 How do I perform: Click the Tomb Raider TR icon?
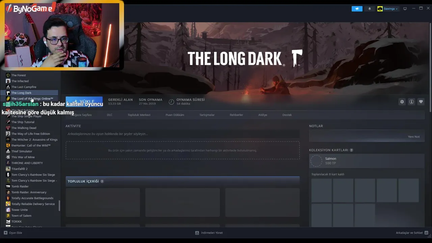8,186
